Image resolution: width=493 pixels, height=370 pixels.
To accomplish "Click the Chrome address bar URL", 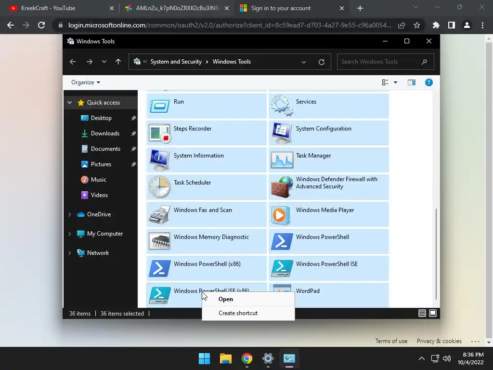I will (230, 25).
